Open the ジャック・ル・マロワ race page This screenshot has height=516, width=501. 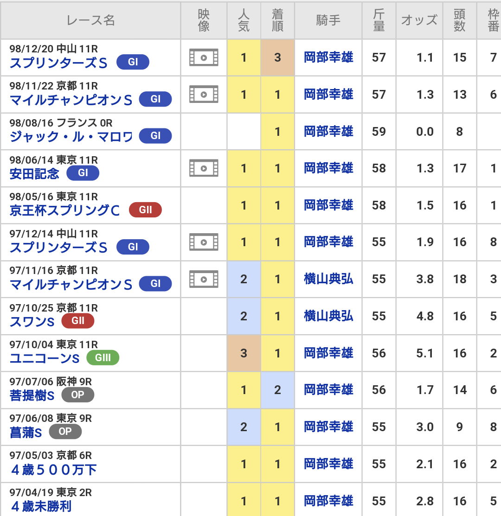(x=71, y=136)
